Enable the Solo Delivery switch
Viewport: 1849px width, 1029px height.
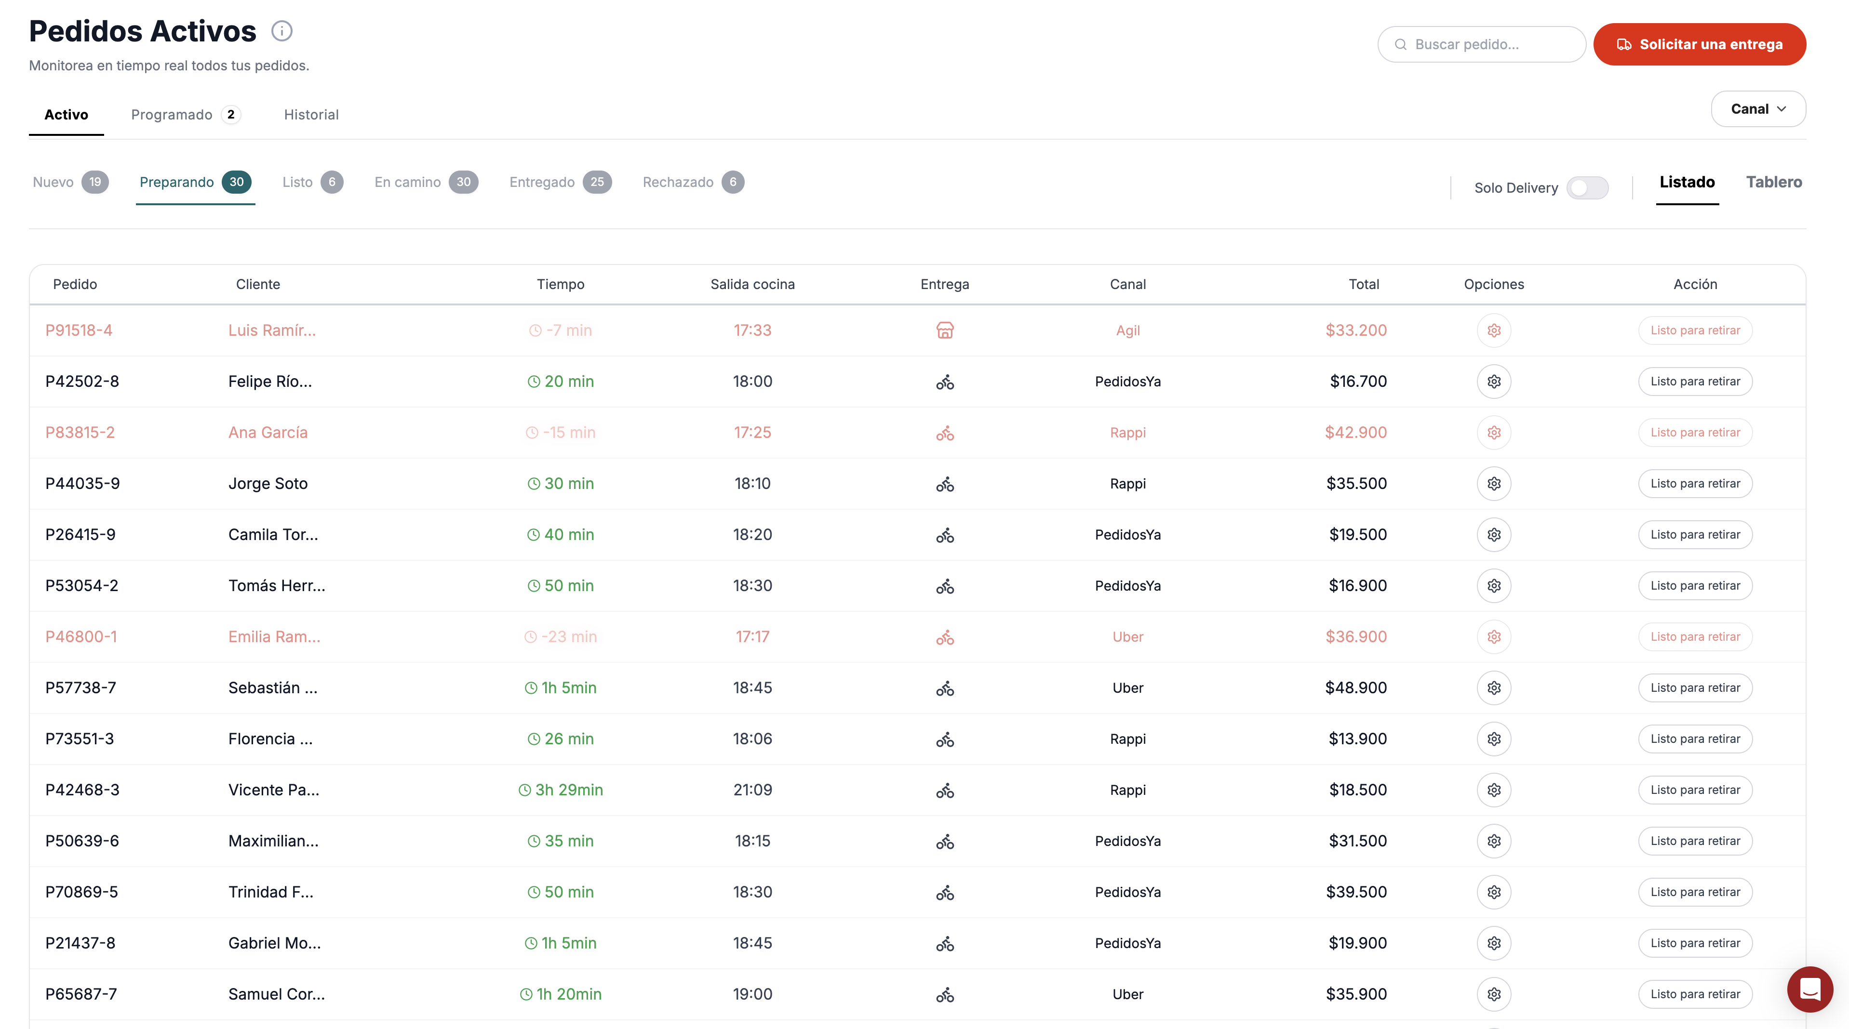[x=1587, y=188]
